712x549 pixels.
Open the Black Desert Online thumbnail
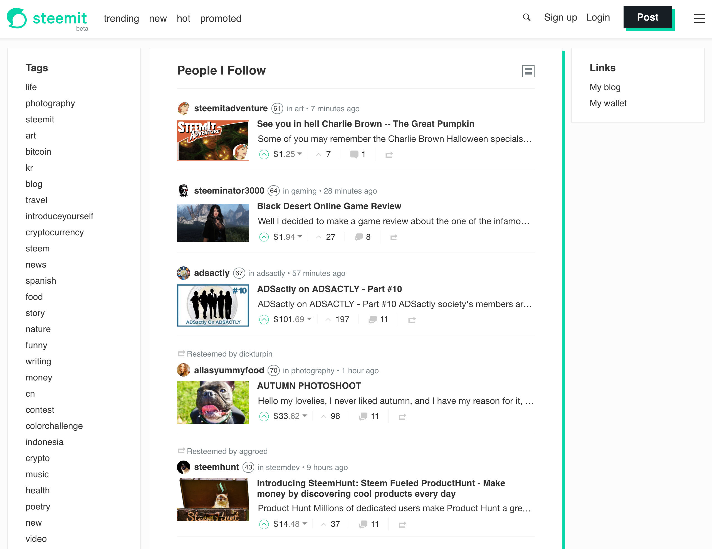pyautogui.click(x=213, y=223)
